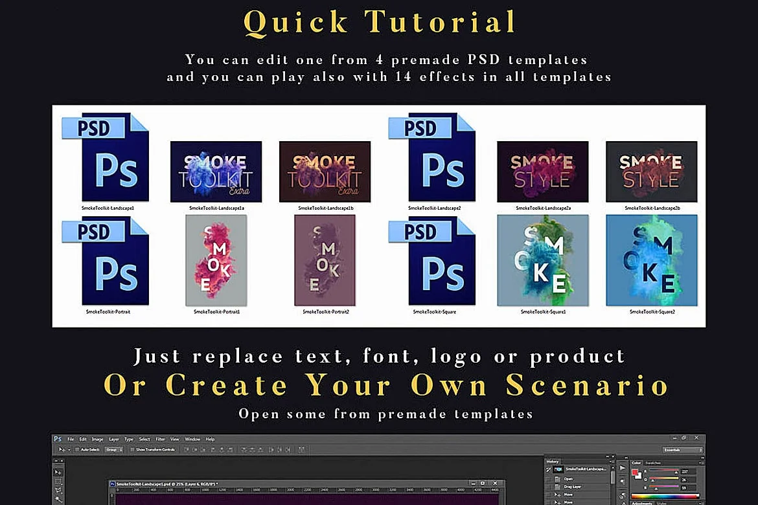Click the R color slider
This screenshot has height=505, width=758.
coord(663,470)
